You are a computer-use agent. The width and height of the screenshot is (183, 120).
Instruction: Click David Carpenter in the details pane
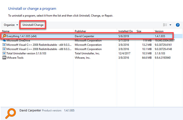pyautogui.click(x=30, y=110)
